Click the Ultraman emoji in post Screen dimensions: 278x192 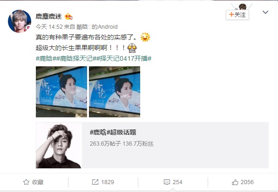pyautogui.click(x=132, y=48)
